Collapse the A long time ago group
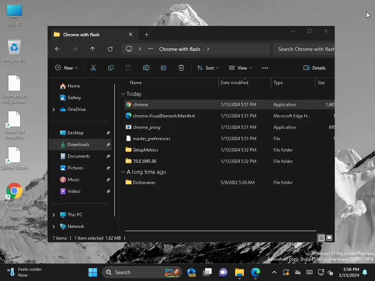 pyautogui.click(x=123, y=172)
